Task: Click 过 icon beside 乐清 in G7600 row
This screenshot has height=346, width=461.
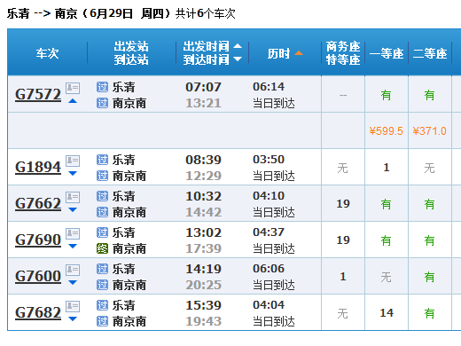Action: tap(102, 269)
